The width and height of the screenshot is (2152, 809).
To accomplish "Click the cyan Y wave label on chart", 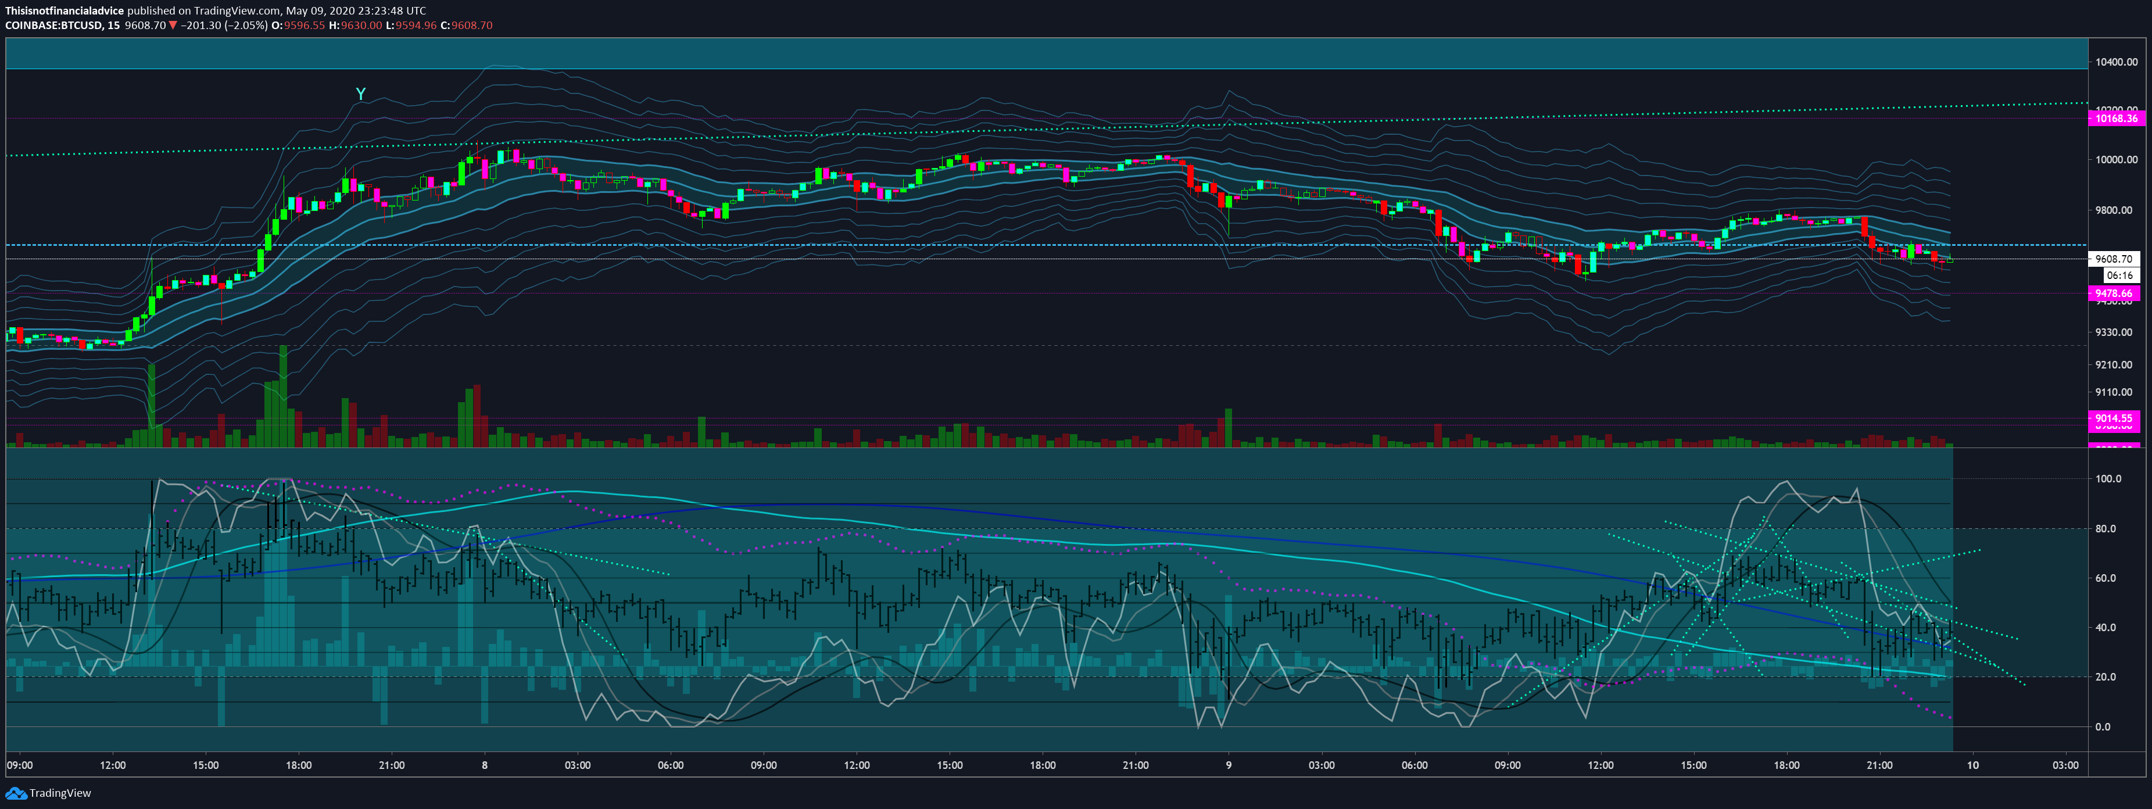I will (361, 94).
